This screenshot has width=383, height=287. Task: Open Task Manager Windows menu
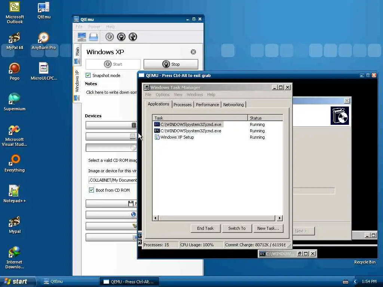pyautogui.click(x=194, y=95)
